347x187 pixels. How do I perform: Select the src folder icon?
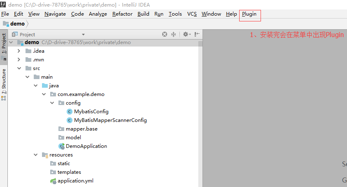click(x=28, y=68)
